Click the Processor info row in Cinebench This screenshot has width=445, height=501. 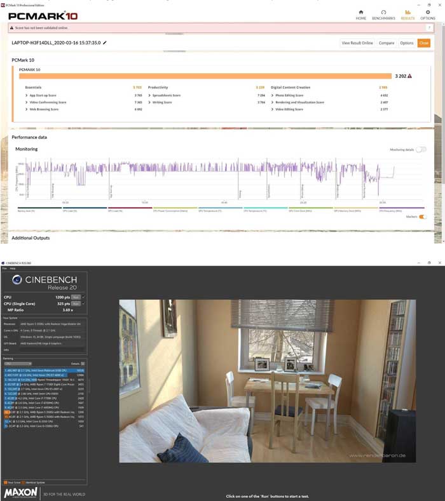(44, 324)
